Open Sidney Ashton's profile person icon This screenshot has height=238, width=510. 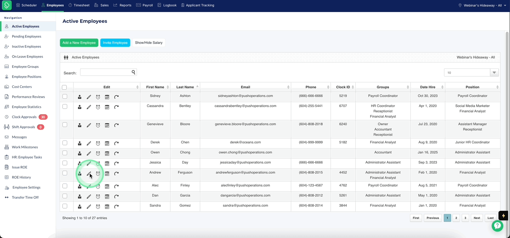[x=80, y=97]
